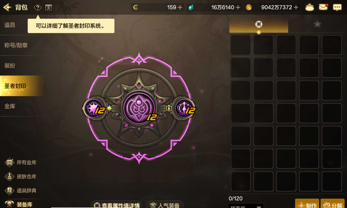Screen dimensions: 347x208
Task: Add more gold coins with plus
Action: (x=296, y=7)
